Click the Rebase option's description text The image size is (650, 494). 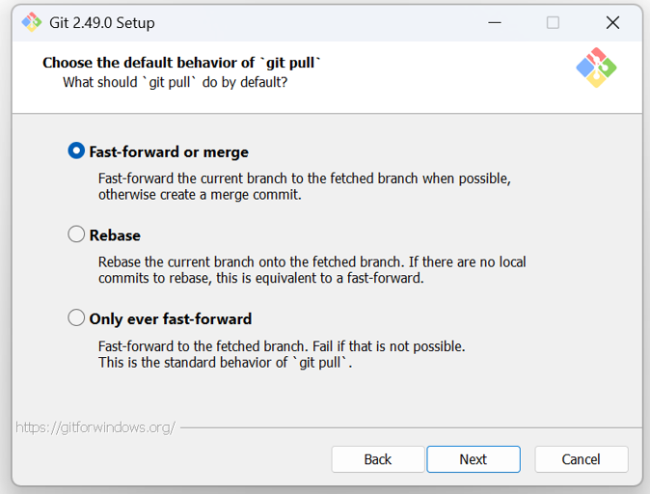click(311, 270)
